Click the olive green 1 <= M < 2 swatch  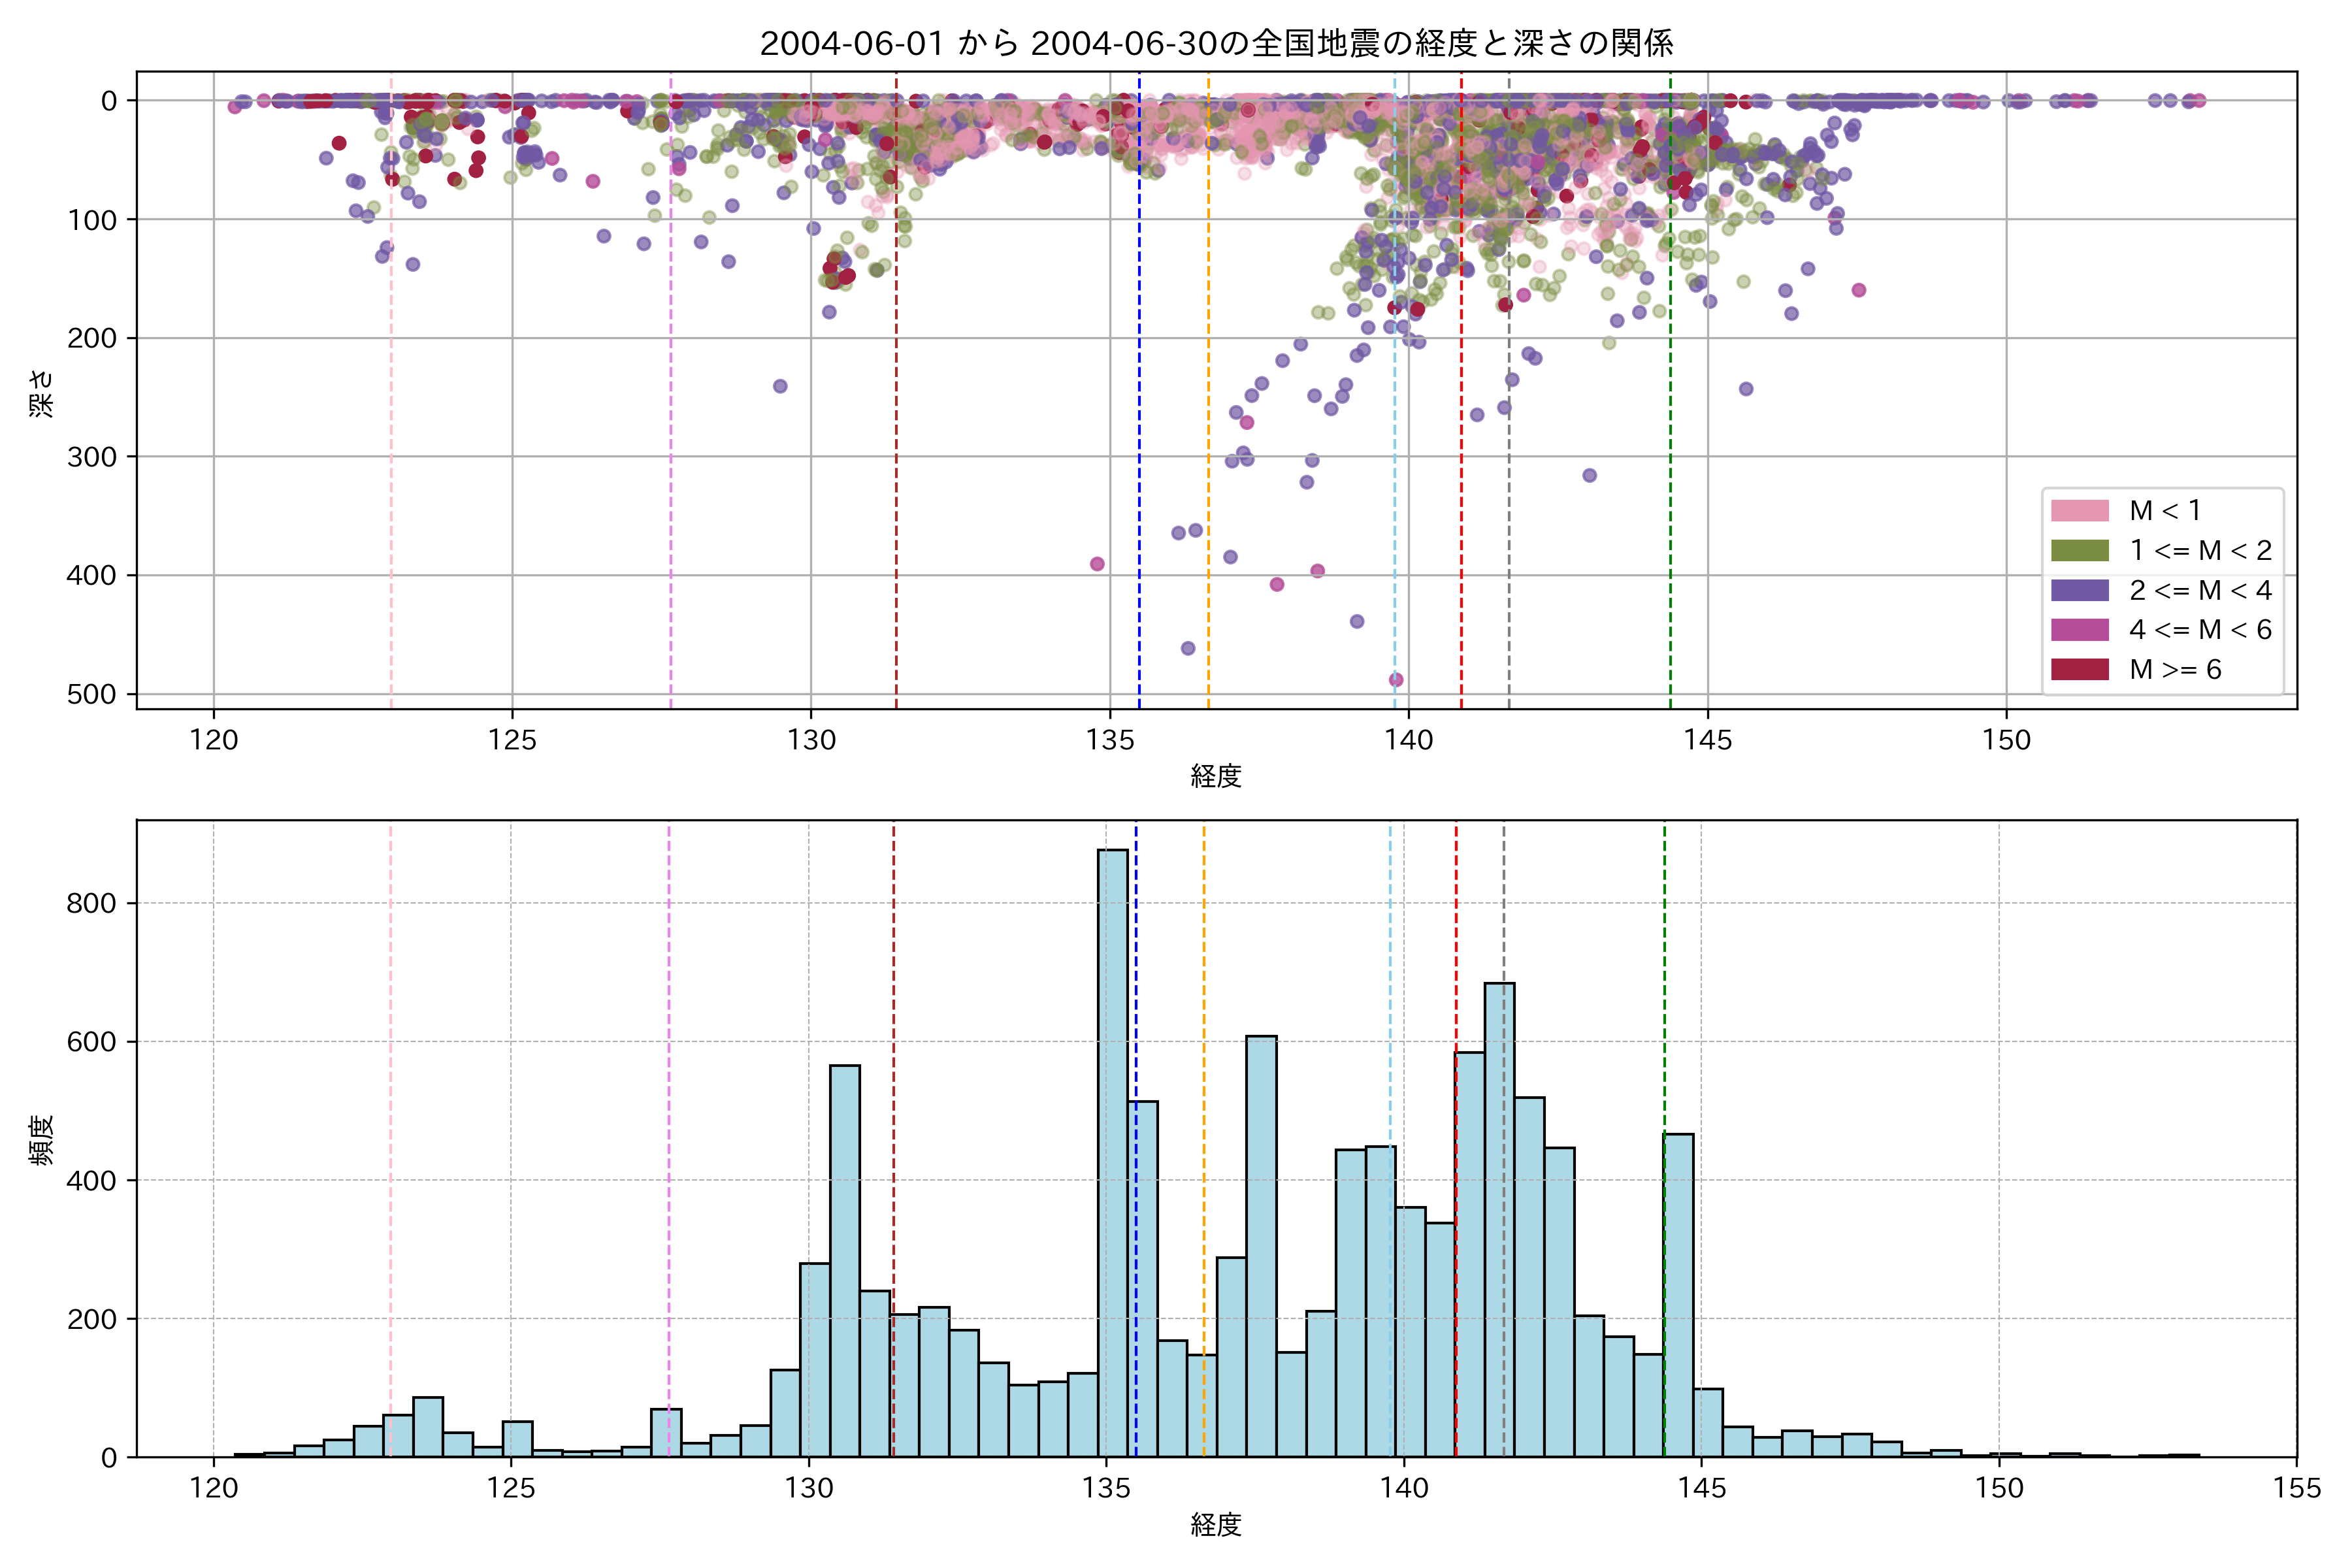tap(2079, 551)
